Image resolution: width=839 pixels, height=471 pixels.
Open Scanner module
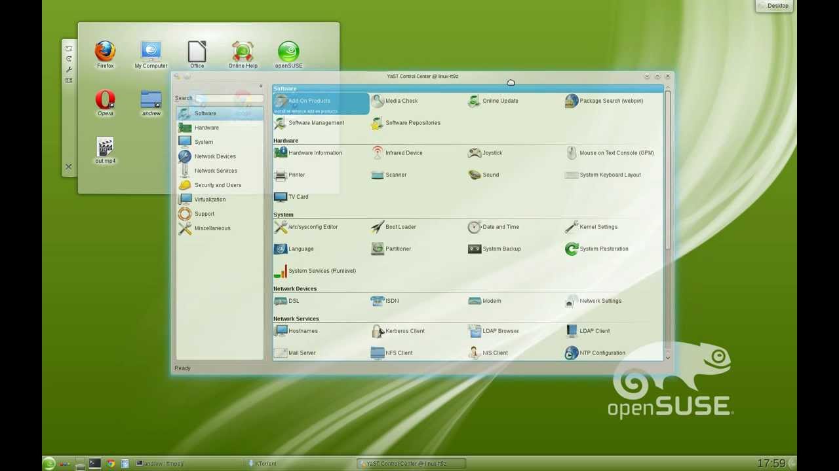[x=389, y=175]
